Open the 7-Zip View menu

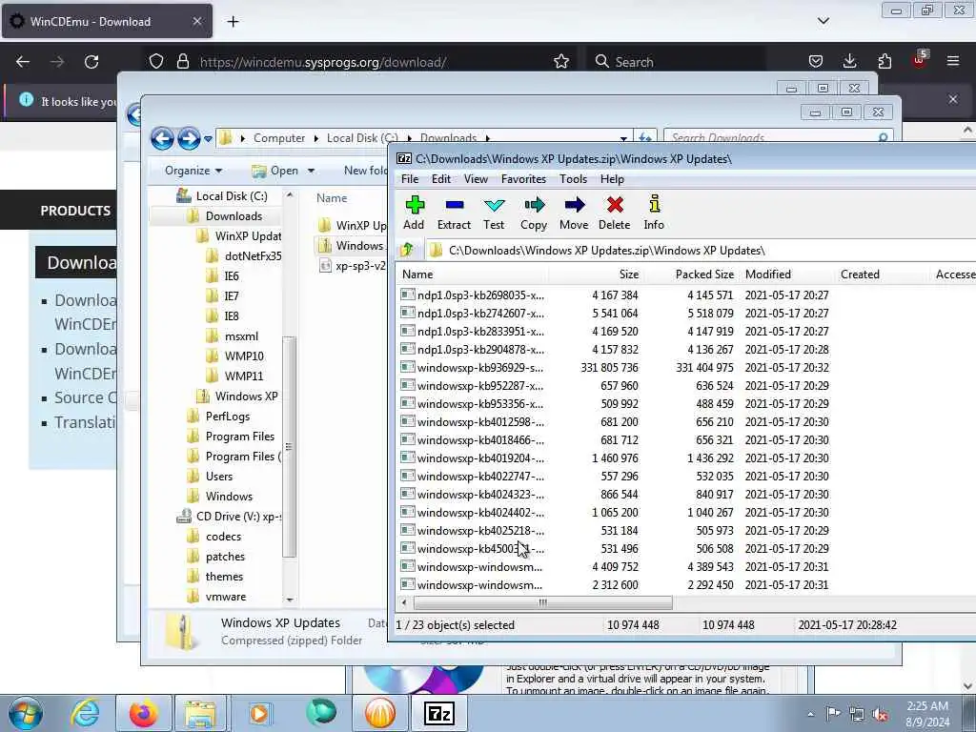pyautogui.click(x=476, y=179)
